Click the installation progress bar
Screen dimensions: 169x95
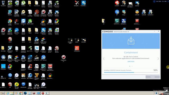(x=131, y=73)
